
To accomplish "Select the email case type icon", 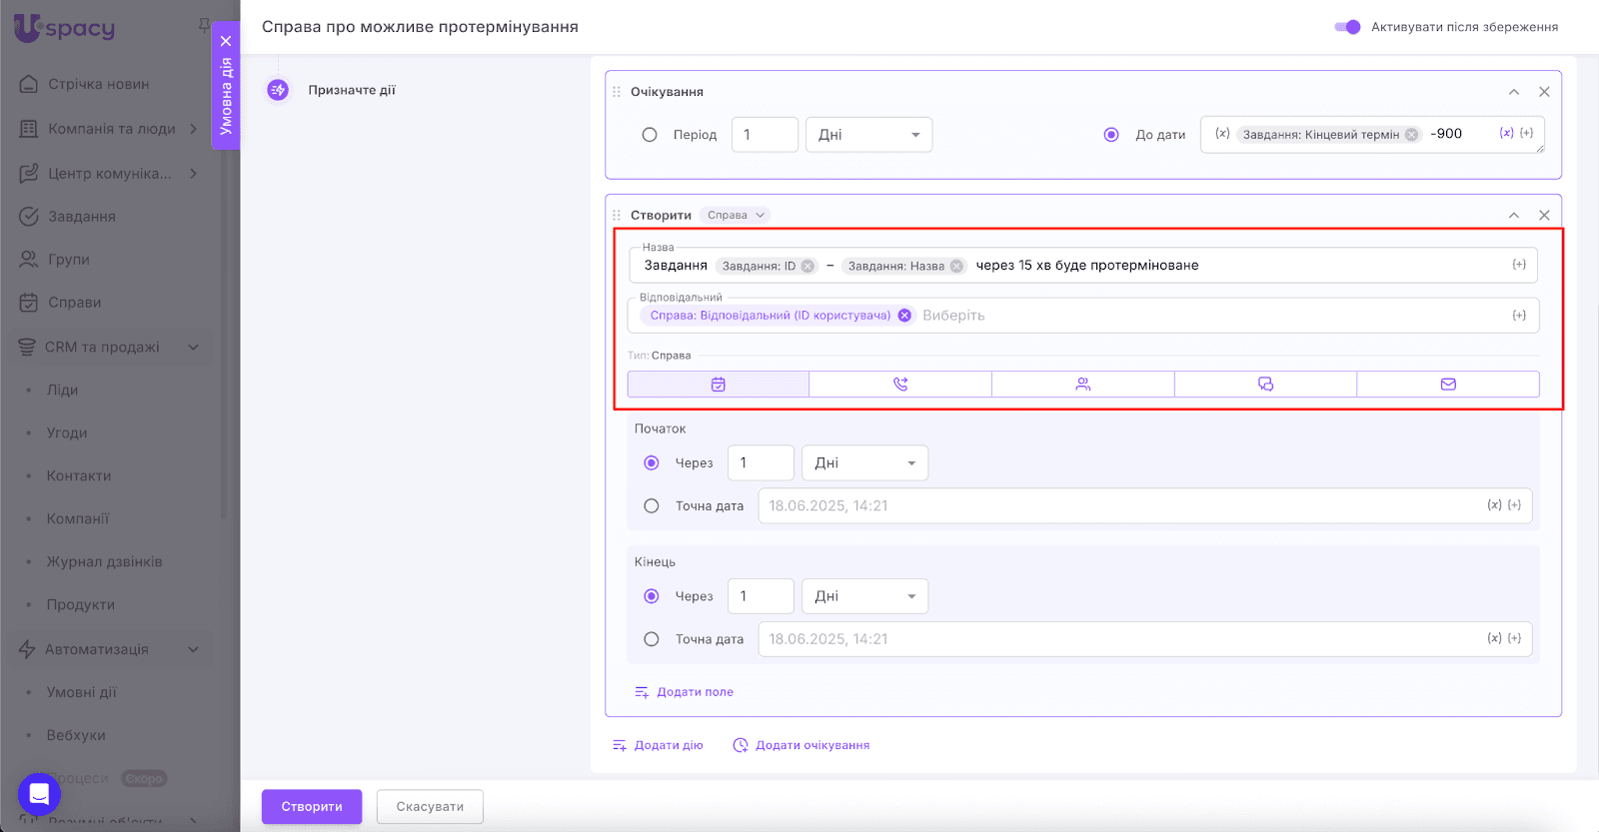I will [1448, 385].
